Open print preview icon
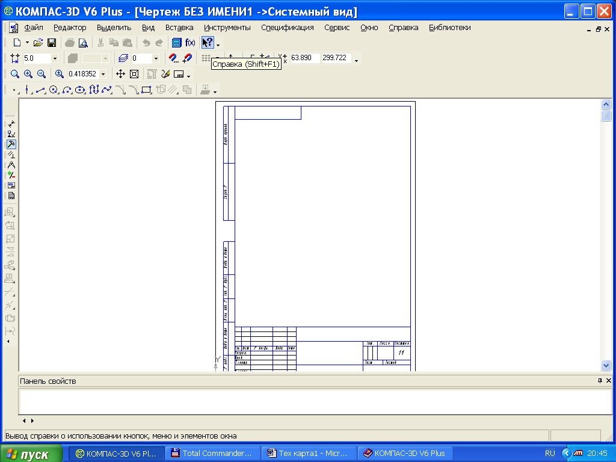 pos(83,43)
